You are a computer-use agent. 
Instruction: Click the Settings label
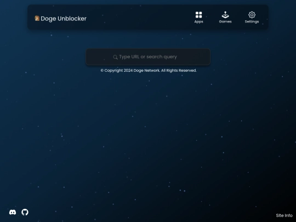pos(252,22)
